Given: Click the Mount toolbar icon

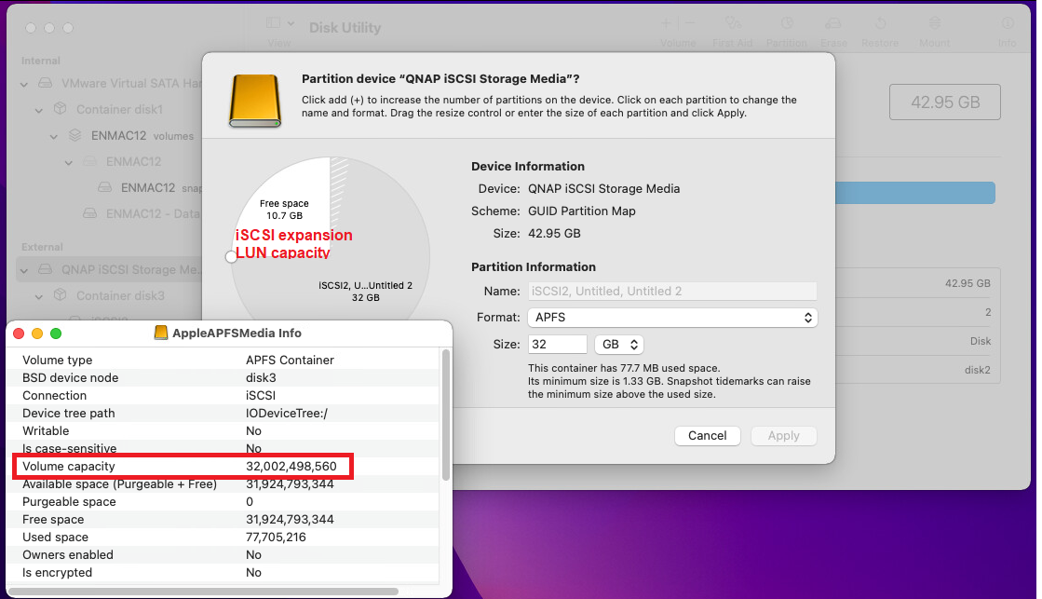Looking at the screenshot, I should 934,24.
